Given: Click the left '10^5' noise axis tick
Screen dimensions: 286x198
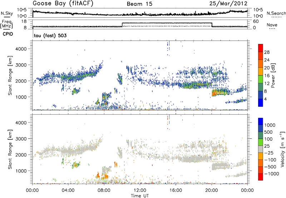Looking at the screenshot, I should pyautogui.click(x=22, y=10).
